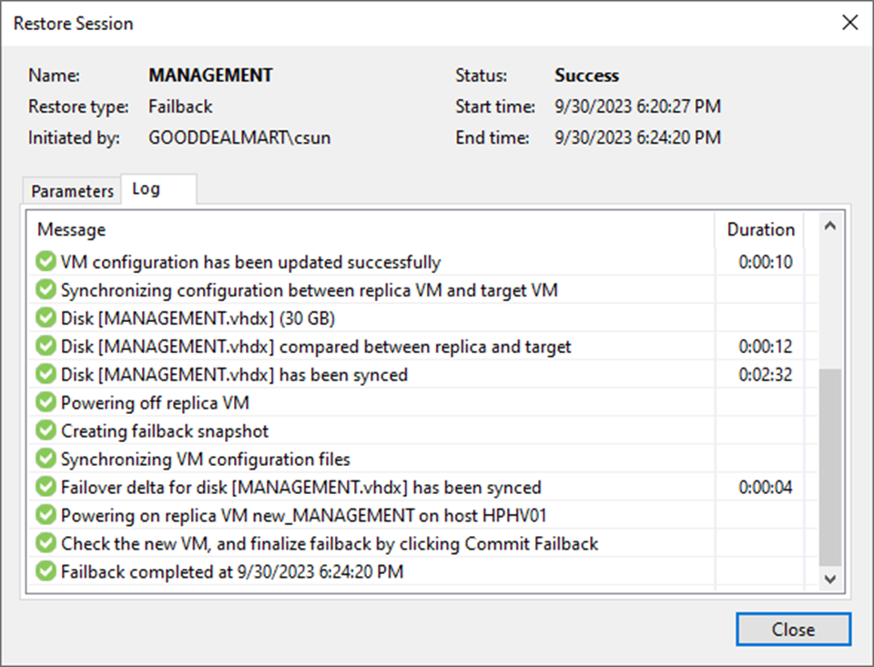The height and width of the screenshot is (667, 874).
Task: Click the Message column header
Action: pyautogui.click(x=71, y=229)
